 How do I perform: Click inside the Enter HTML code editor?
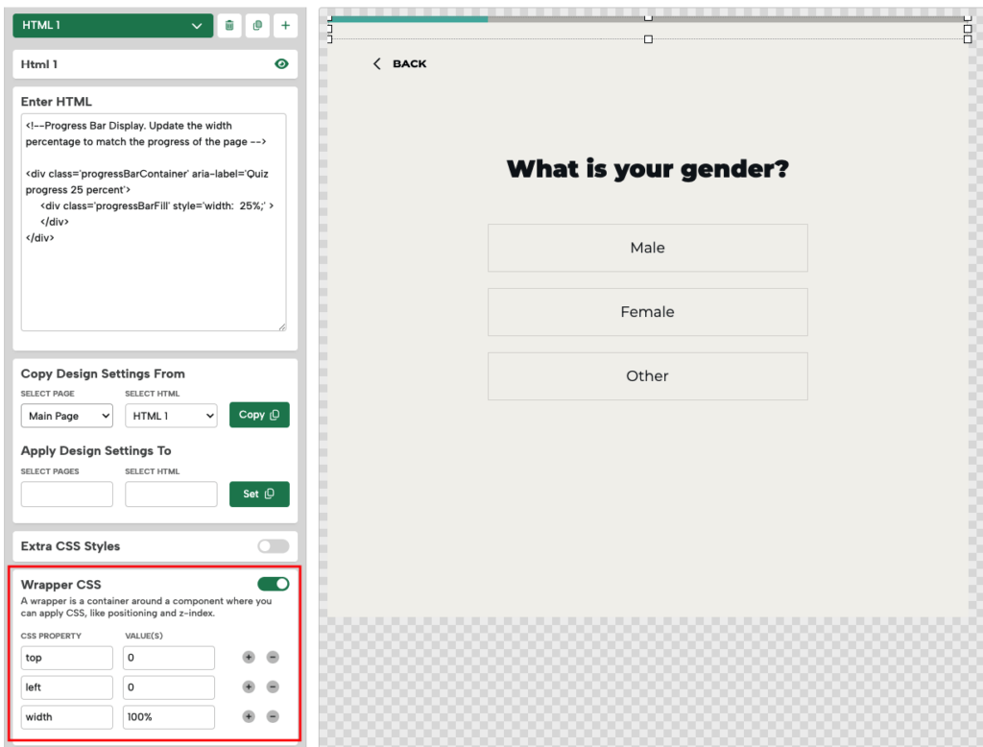(154, 221)
